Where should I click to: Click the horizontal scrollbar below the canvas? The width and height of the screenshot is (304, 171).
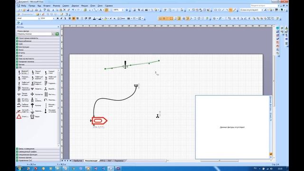coord(219,161)
